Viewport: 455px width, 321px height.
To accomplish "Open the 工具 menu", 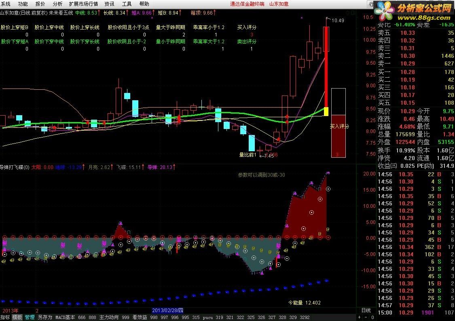I will click(127, 4).
